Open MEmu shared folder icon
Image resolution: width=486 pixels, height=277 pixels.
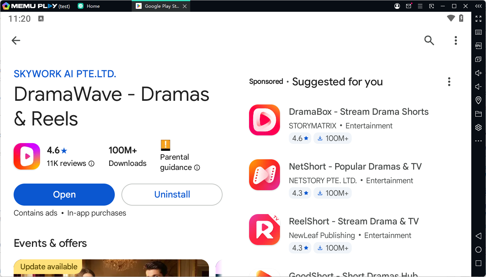tap(479, 114)
